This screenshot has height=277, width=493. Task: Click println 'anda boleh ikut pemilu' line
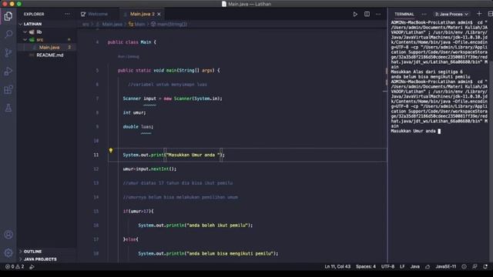tap(195, 225)
